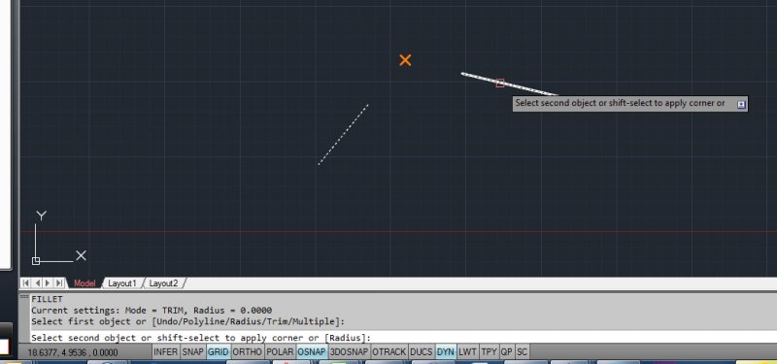Click the orange X marker in the drawing

[x=405, y=60]
